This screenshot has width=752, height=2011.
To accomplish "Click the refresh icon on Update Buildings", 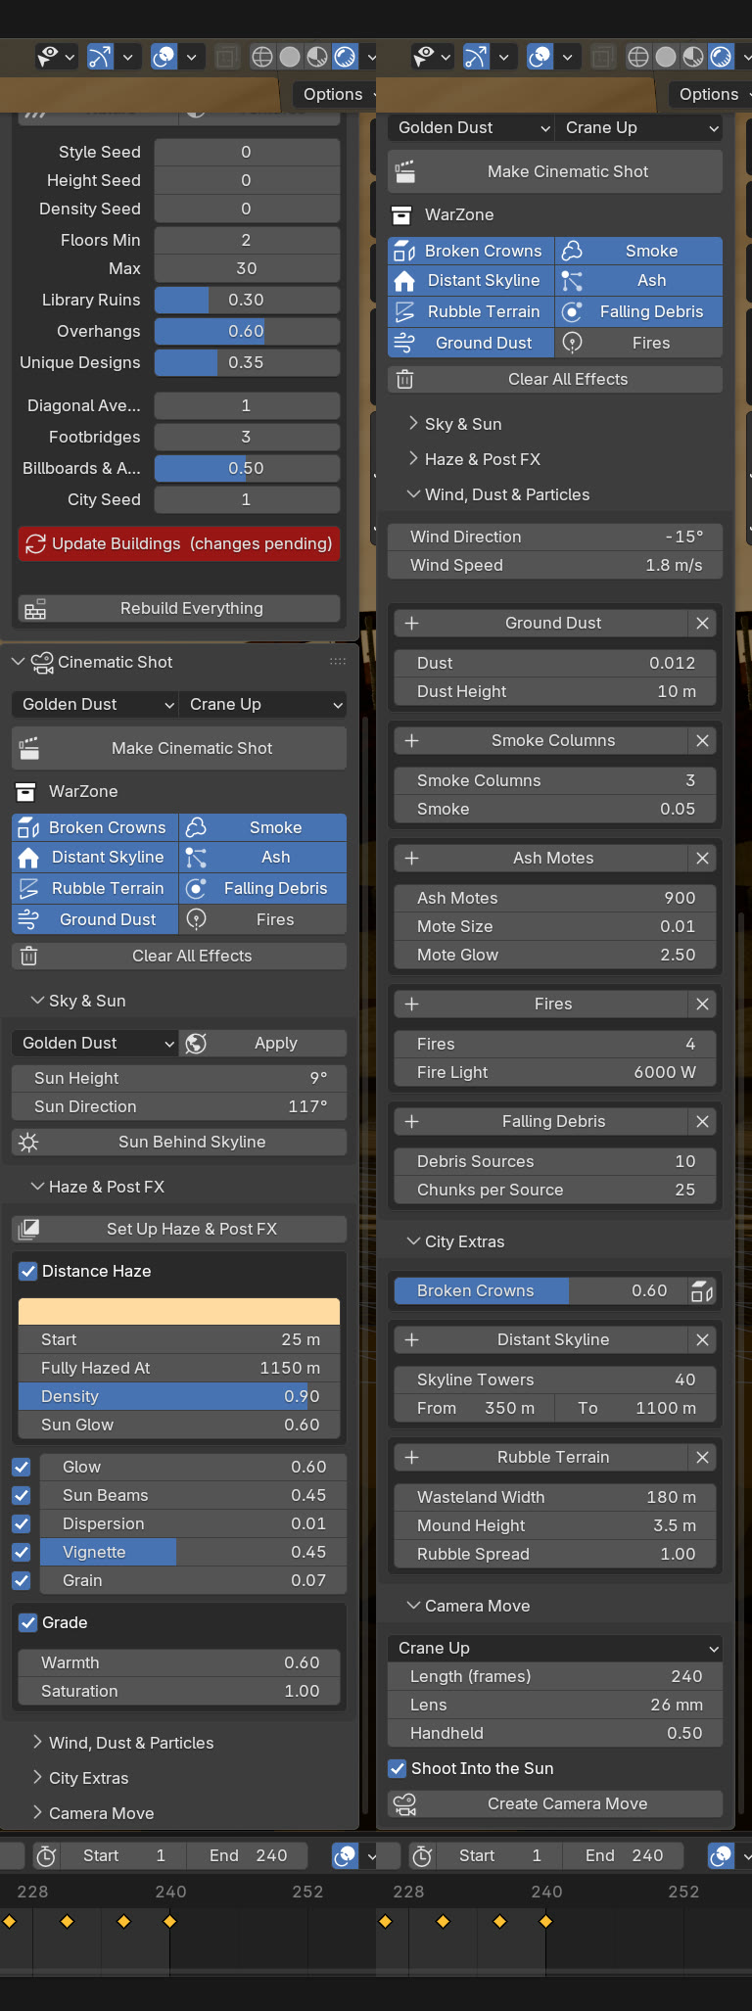I will tap(36, 544).
